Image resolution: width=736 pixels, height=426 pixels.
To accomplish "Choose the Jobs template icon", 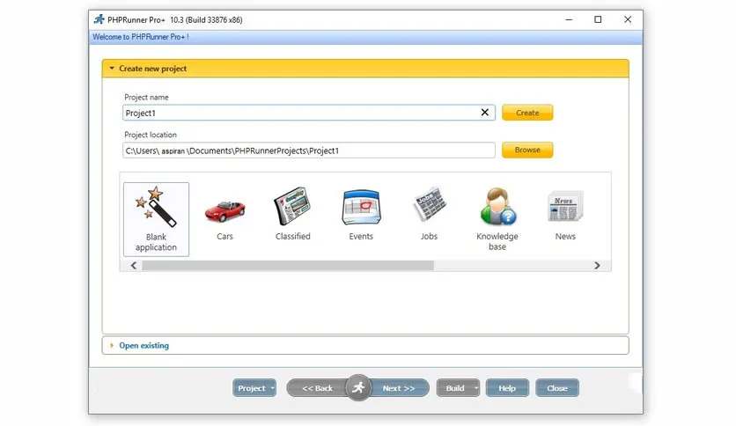I will tap(429, 204).
